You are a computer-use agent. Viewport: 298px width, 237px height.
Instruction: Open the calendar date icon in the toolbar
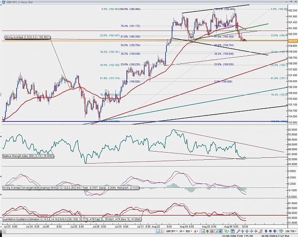[x=233, y=231]
